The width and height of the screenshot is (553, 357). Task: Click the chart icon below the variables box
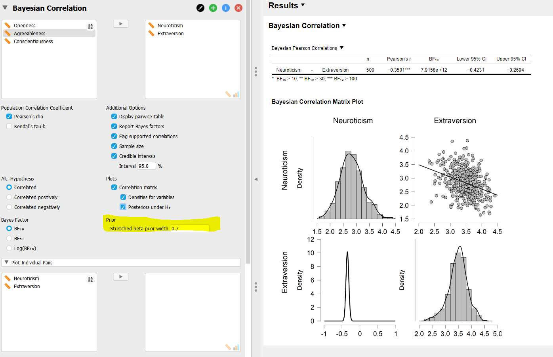point(236,95)
